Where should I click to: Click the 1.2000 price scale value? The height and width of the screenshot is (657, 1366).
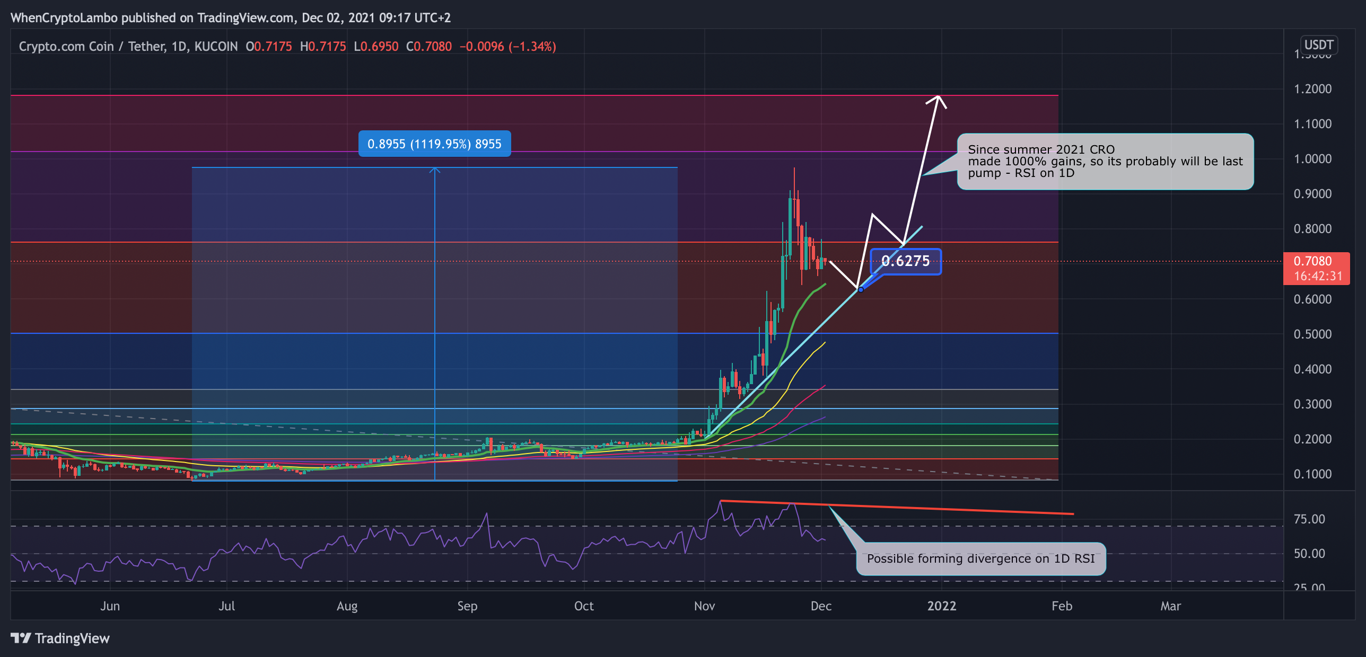[x=1312, y=89]
